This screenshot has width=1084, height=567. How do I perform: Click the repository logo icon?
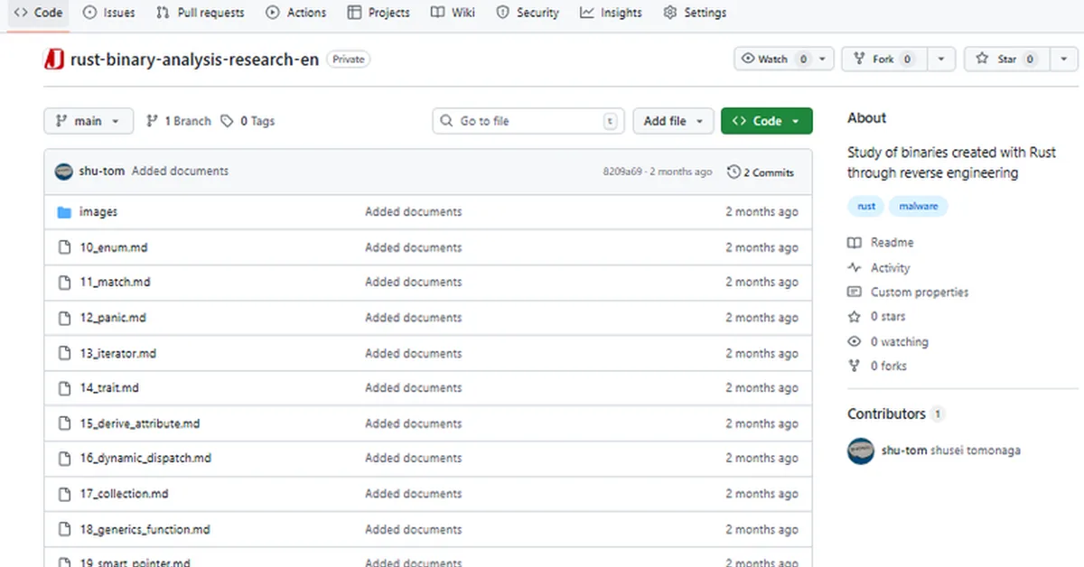(x=53, y=60)
